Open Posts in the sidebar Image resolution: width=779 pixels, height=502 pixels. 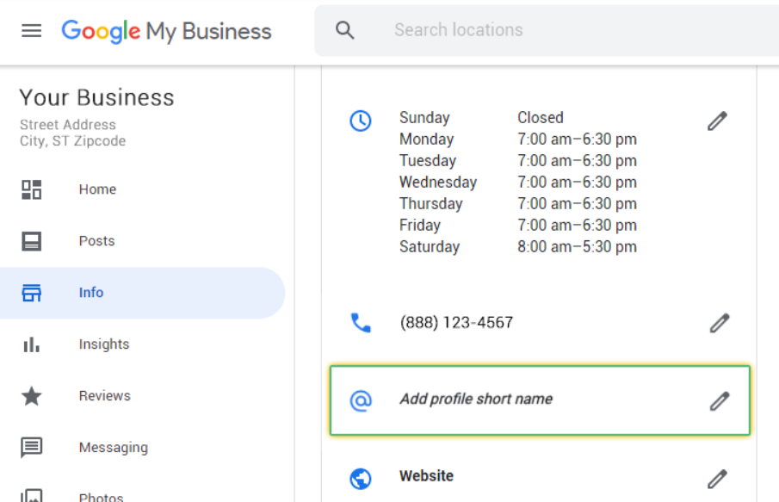click(x=96, y=241)
